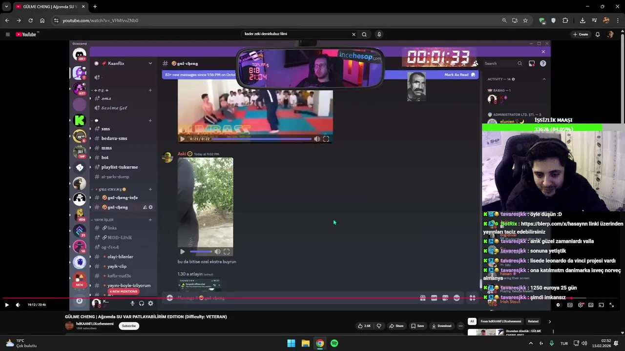Open the YouTube guide hamburger menu

tap(7, 34)
